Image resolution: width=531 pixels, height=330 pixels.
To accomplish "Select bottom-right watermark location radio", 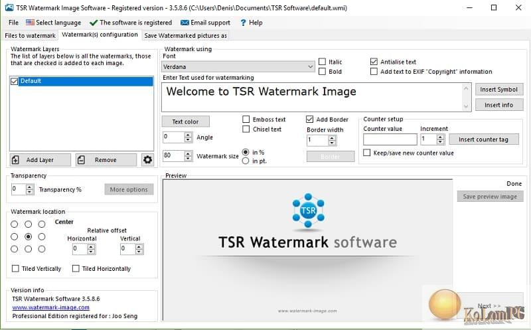I will tap(42, 249).
